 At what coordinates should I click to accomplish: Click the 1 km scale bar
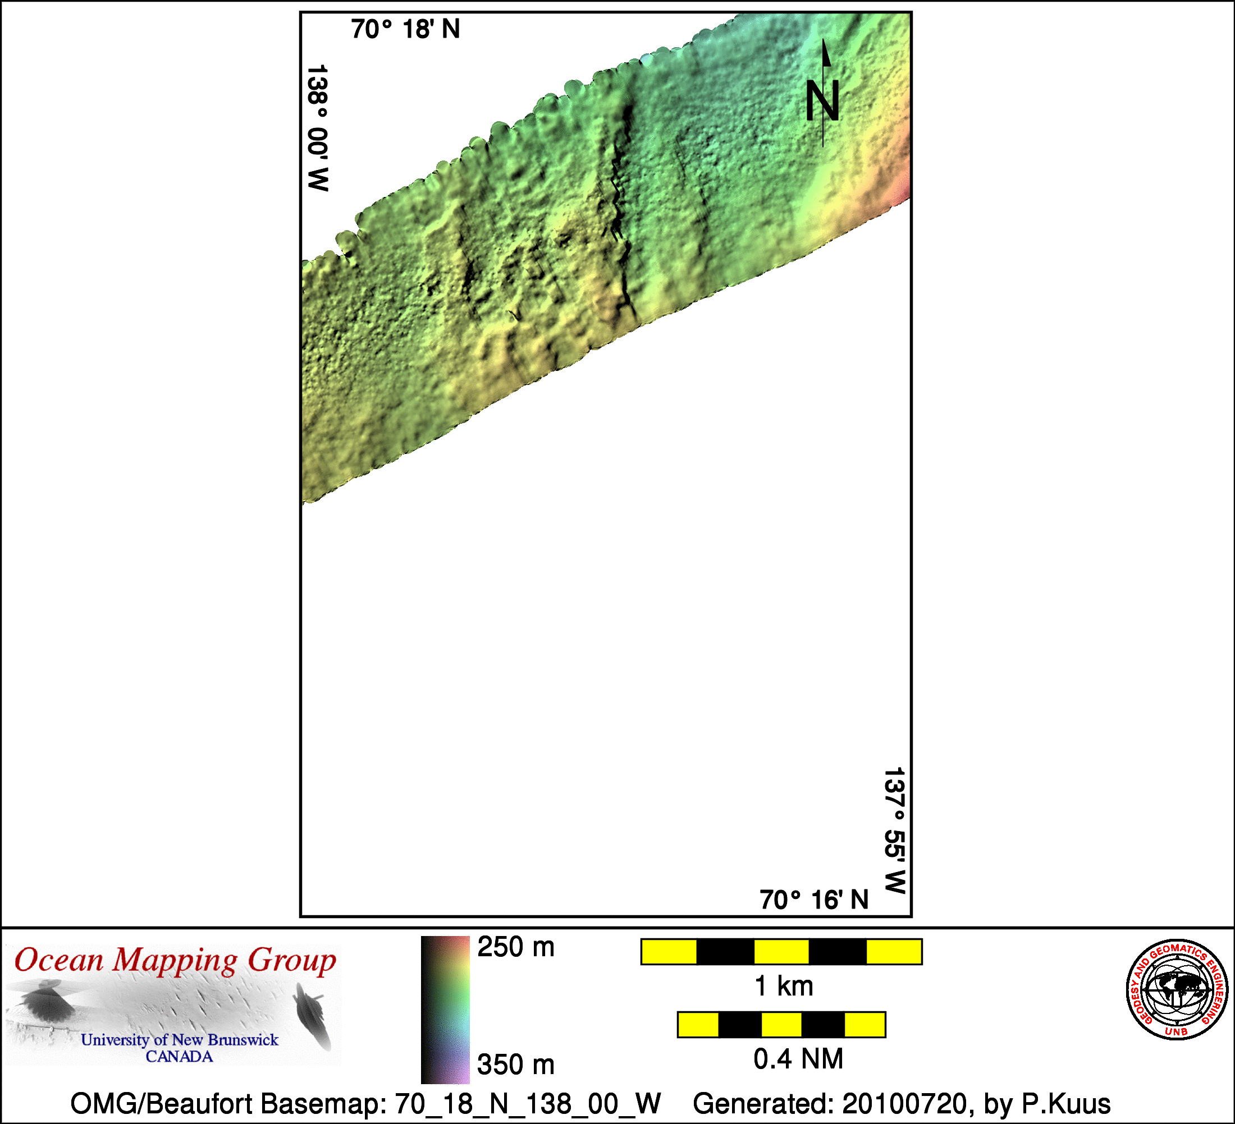tap(781, 952)
